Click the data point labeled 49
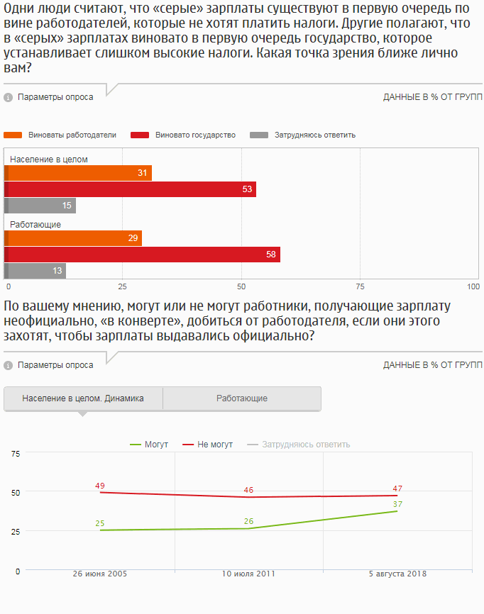The width and height of the screenshot is (484, 614). [100, 492]
